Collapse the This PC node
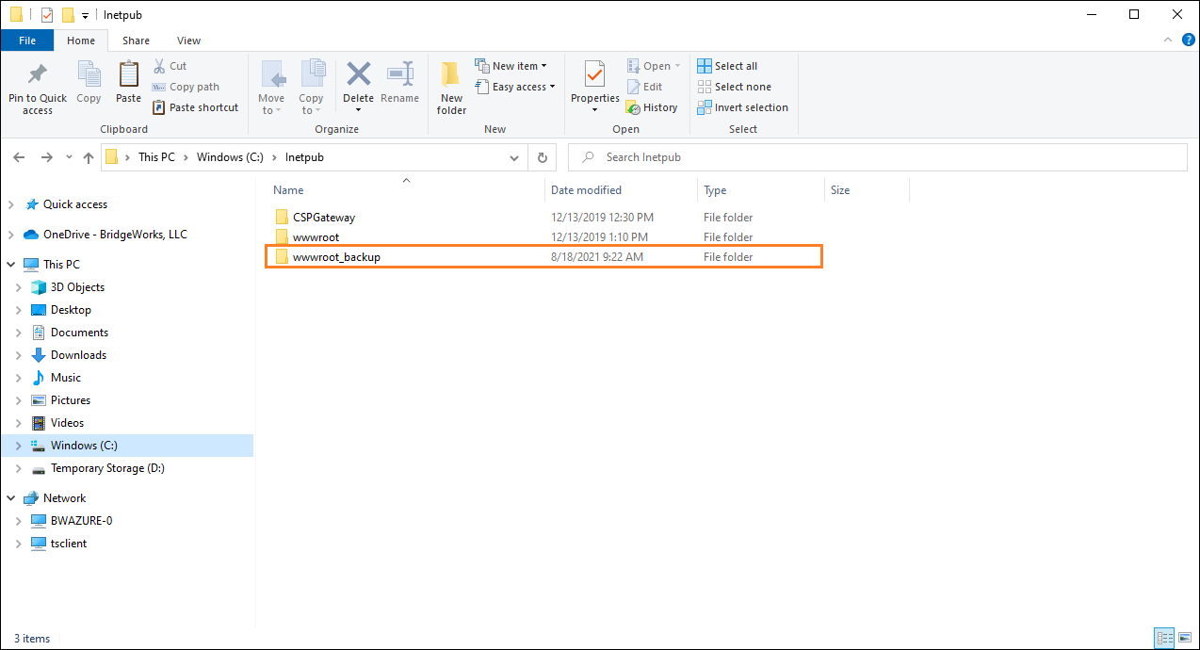1200x650 pixels. click(11, 265)
